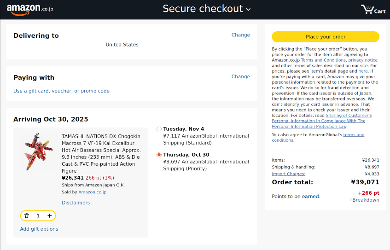Click the Macross VF-19 figure thumbnail
This screenshot has height=250, width=390.
[x=36, y=151]
